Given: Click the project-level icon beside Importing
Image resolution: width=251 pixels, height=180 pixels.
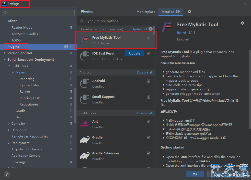Looking at the screenshot, I should click(x=71, y=79).
